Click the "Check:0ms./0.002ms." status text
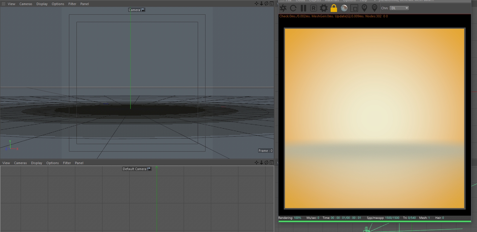Screen dimensions: 477x232 (295, 16)
